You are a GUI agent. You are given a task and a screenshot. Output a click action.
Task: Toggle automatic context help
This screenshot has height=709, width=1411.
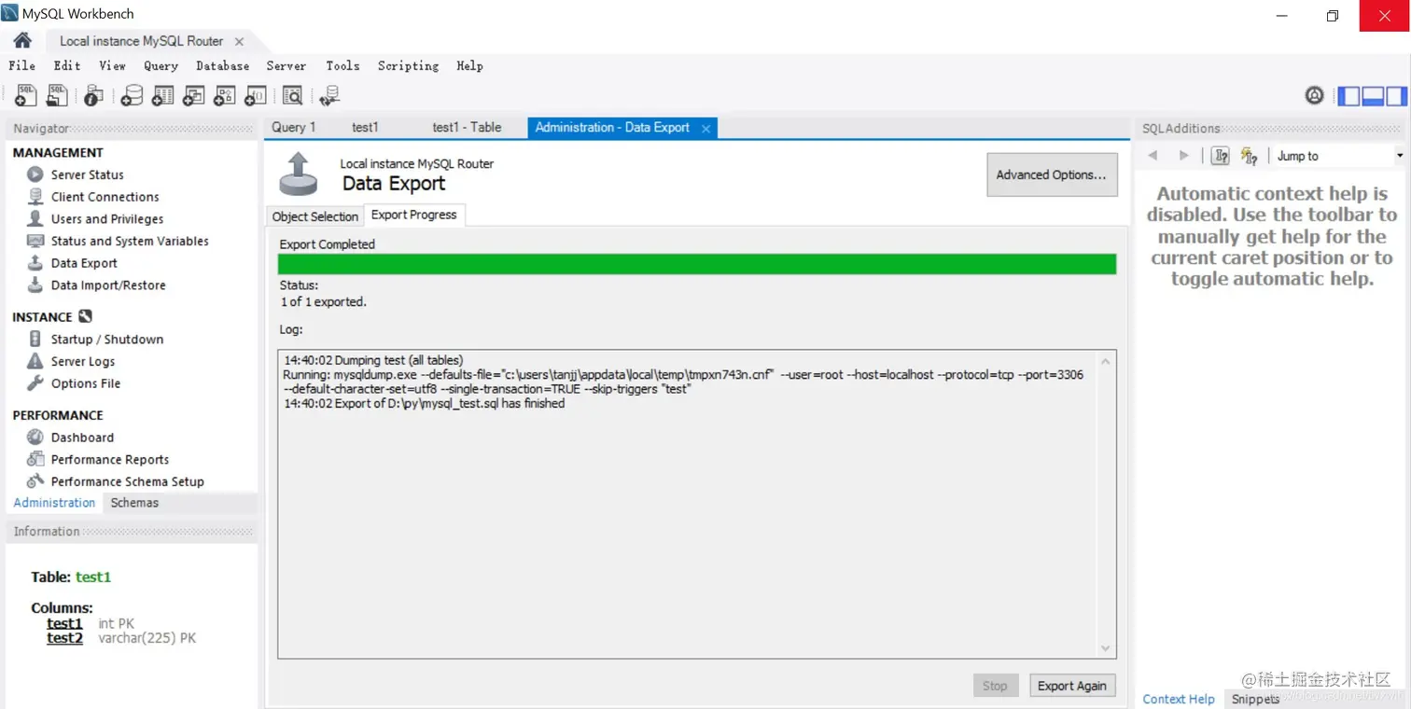[1249, 156]
